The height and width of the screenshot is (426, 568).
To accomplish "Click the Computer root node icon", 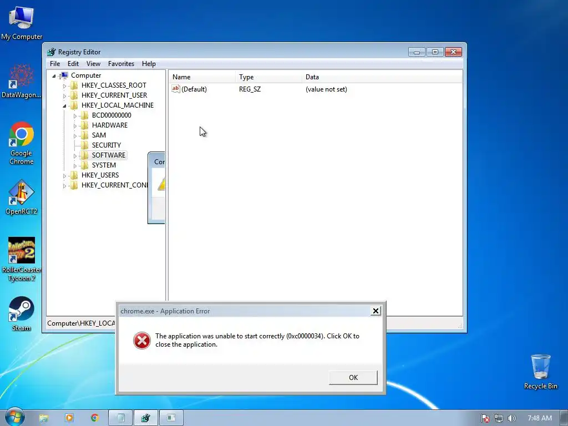I will (x=64, y=75).
